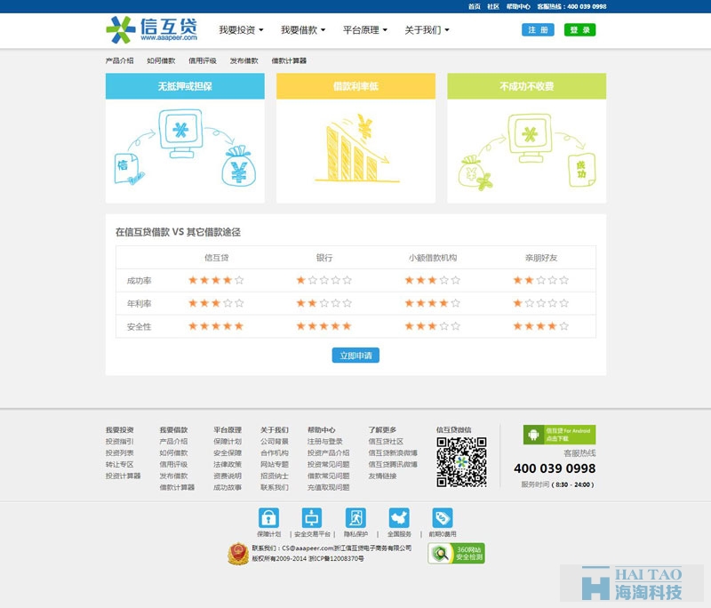
Task: Select 如何借款 in the sub navigation
Action: coord(161,60)
